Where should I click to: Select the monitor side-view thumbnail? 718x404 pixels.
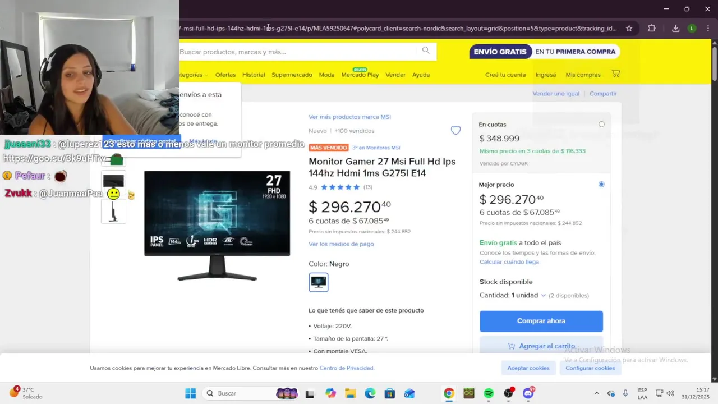tap(113, 211)
